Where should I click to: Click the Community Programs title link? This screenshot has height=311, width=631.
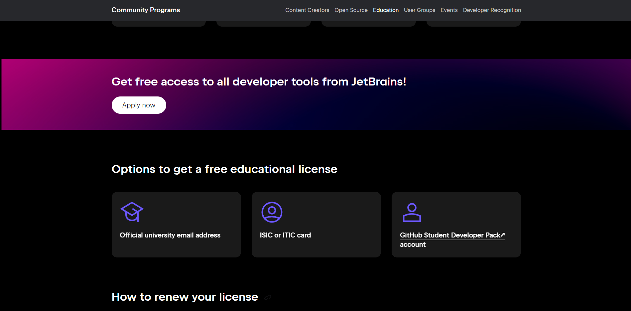click(x=146, y=10)
